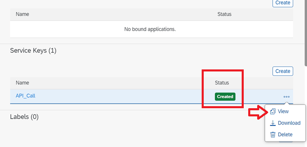The width and height of the screenshot is (307, 147).
Task: Select the highlighted API_Call table row
Action: (x=151, y=96)
